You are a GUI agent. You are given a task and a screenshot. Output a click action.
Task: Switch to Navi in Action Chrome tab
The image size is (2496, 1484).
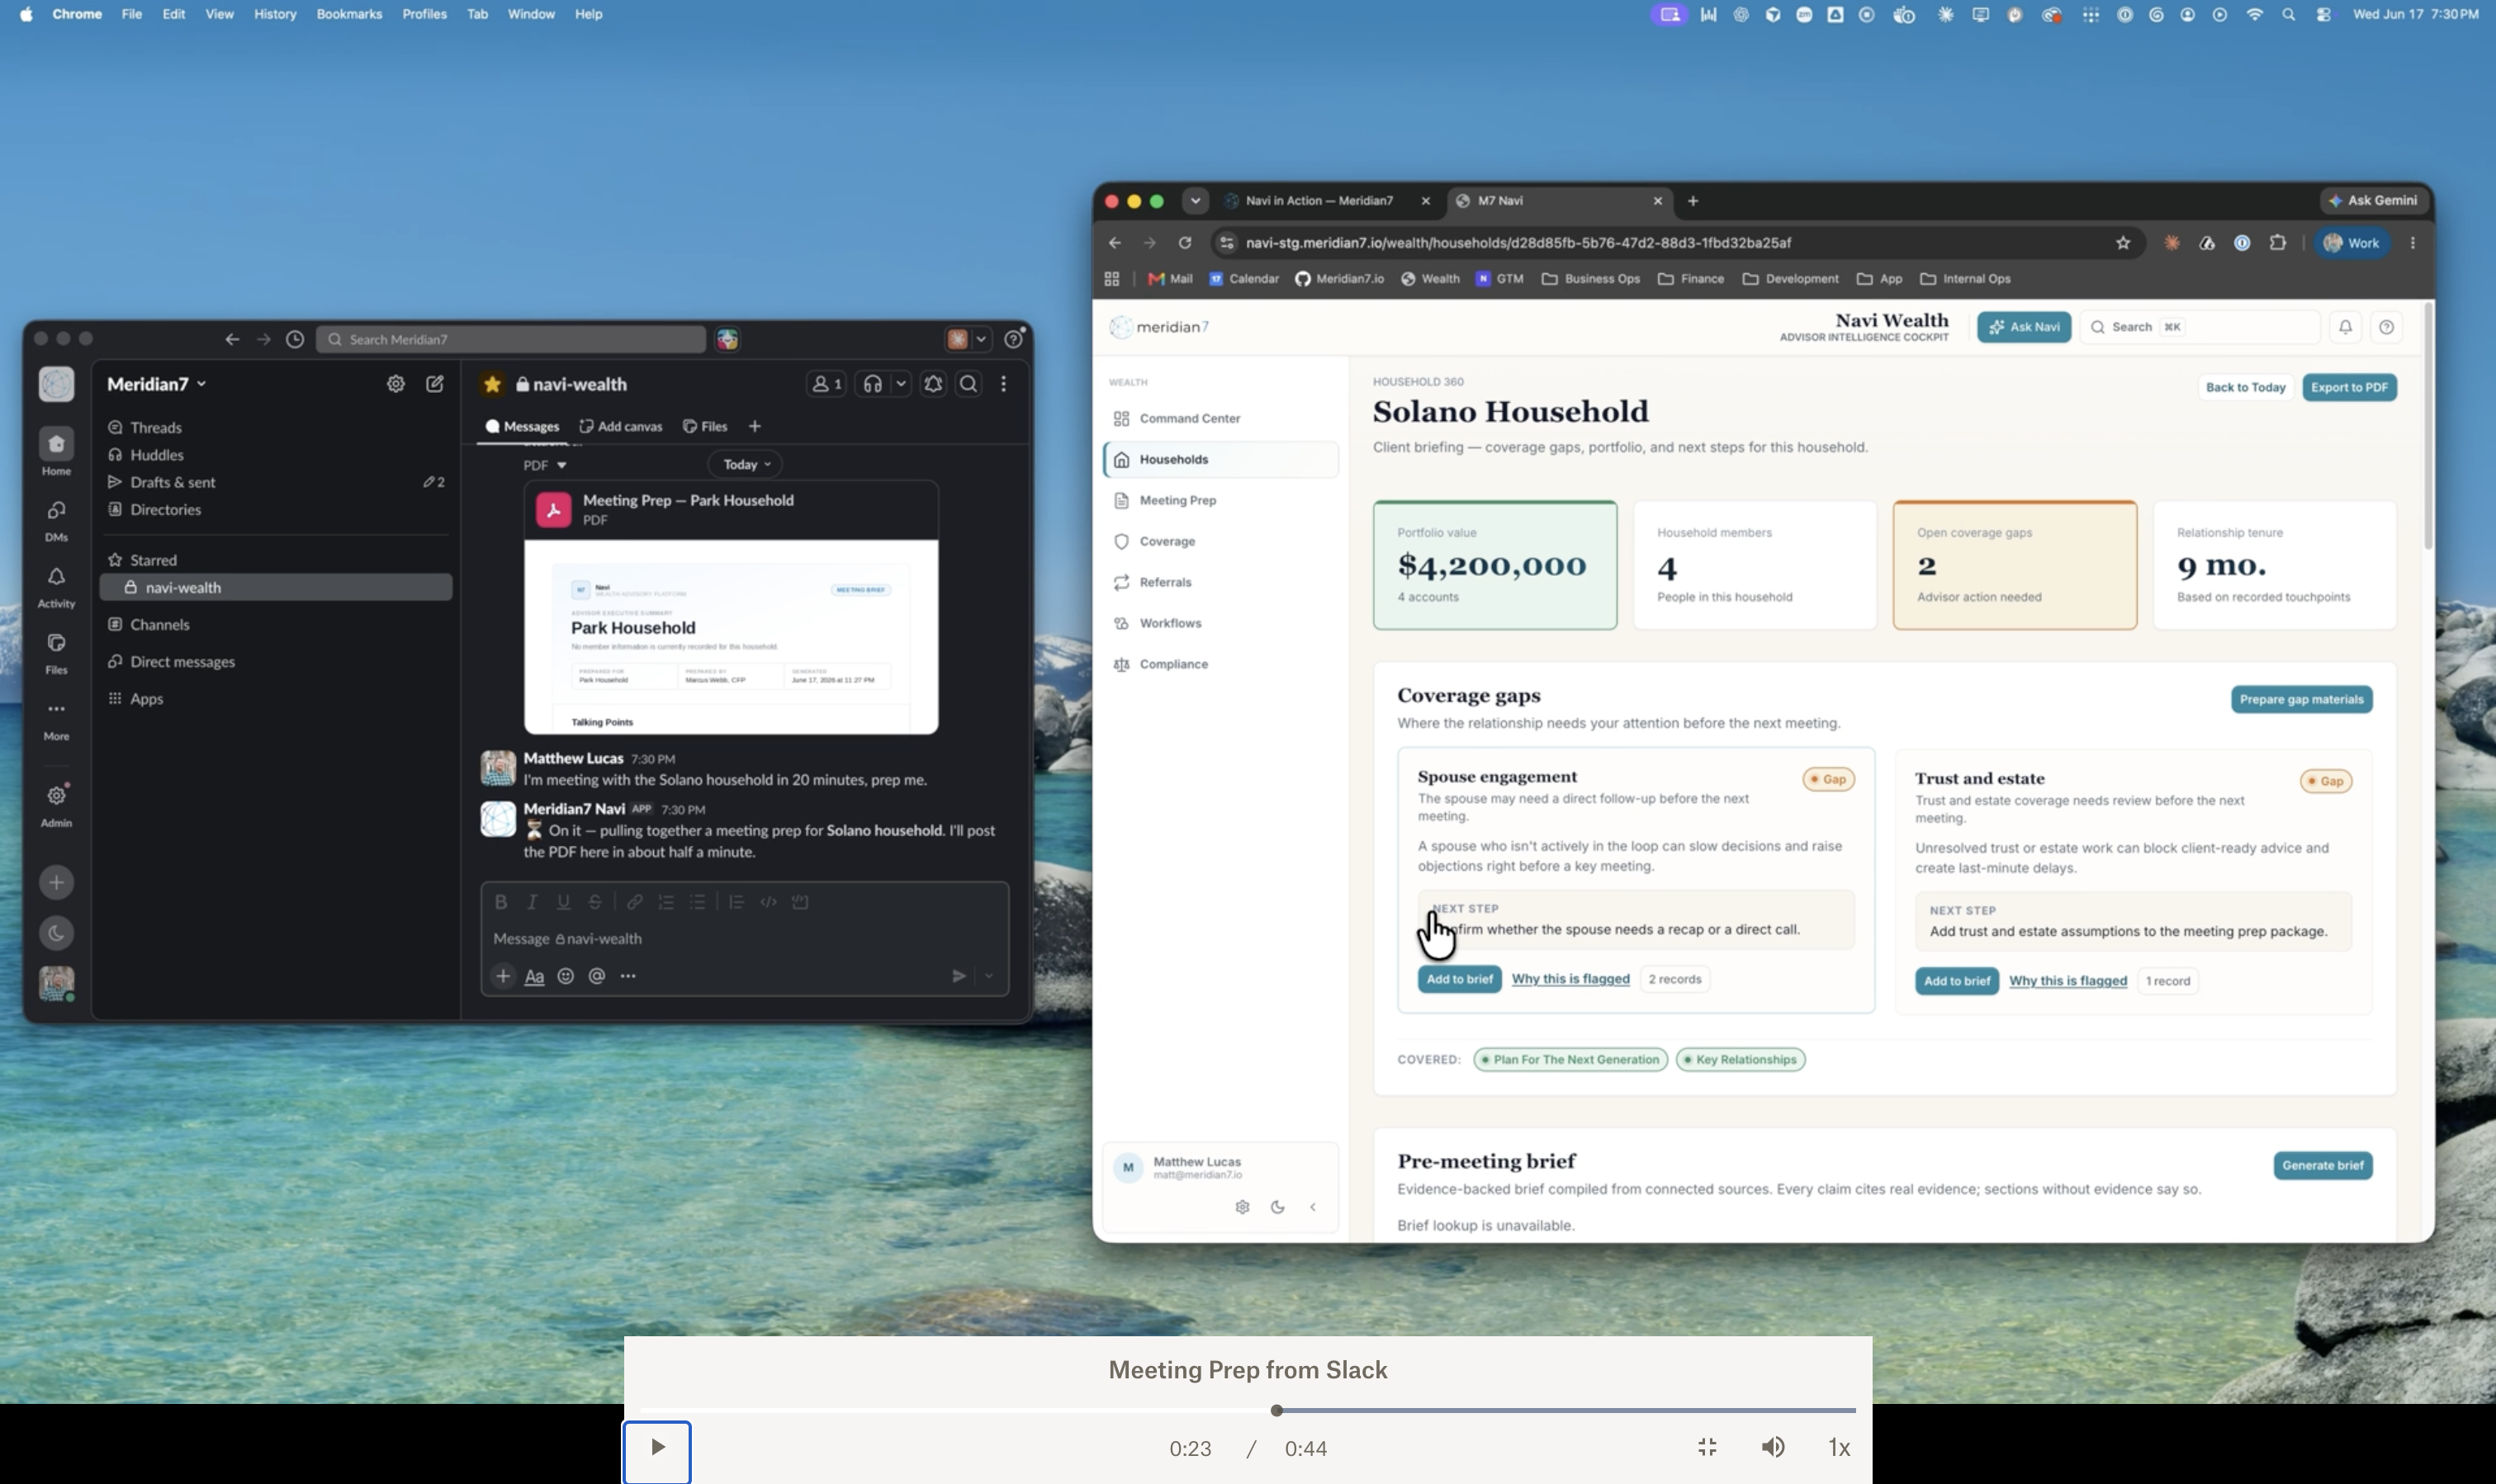click(x=1327, y=201)
